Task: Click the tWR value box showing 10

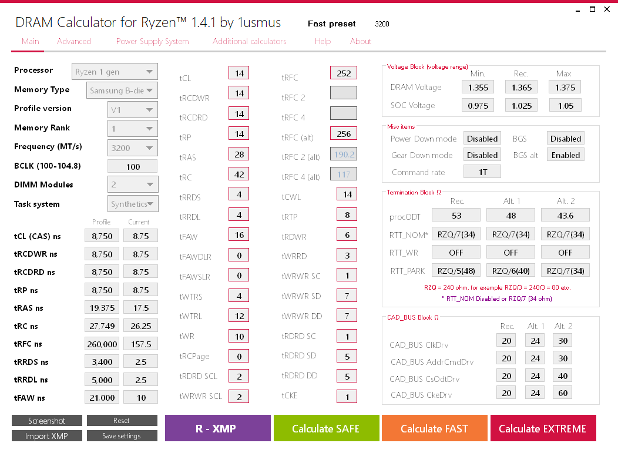Action: pos(239,336)
